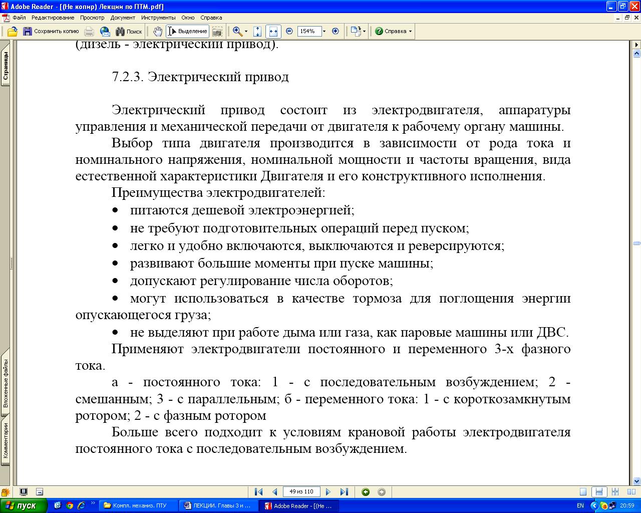Click the full screen monitor icon in status bar
Screen dimensions: 641x513
pyautogui.click(x=24, y=492)
